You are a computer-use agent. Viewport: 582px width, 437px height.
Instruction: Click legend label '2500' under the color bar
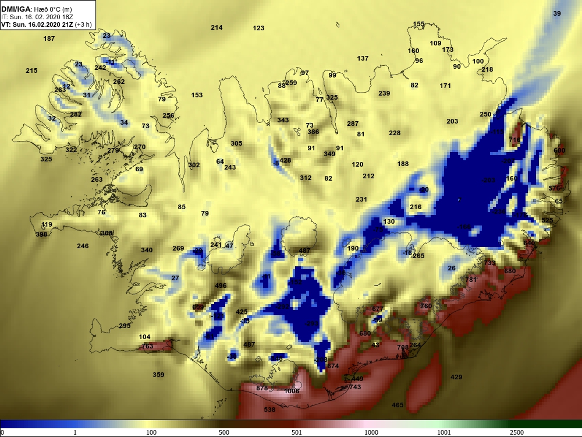[517, 432]
